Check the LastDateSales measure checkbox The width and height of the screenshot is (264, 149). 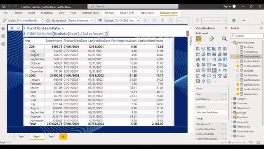238,75
